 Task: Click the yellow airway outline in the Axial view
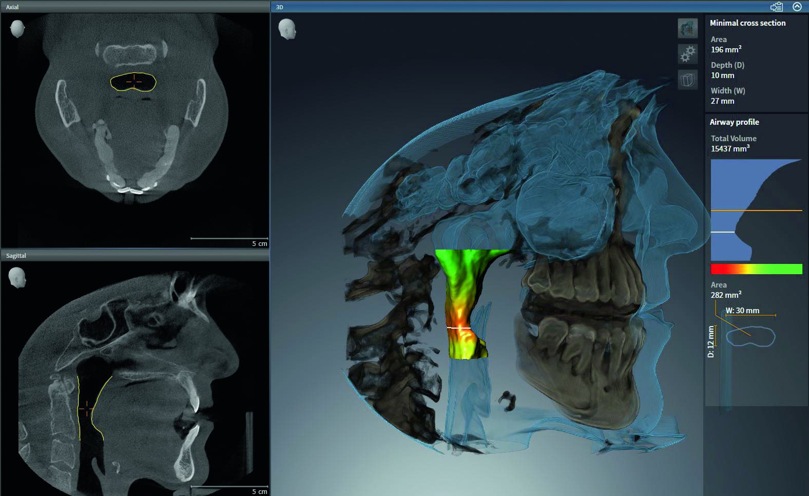tap(133, 82)
